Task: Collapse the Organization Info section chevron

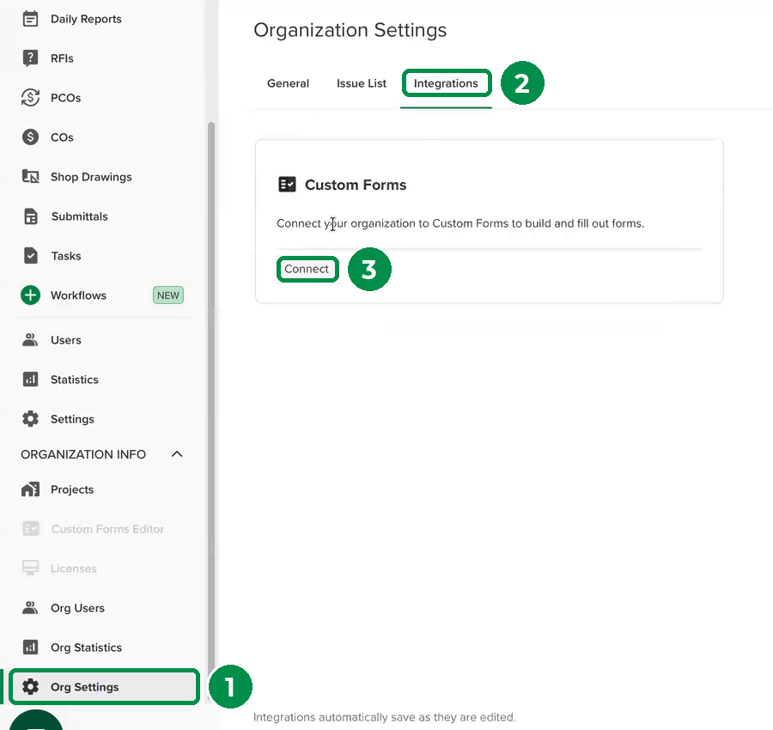Action: pyautogui.click(x=177, y=454)
